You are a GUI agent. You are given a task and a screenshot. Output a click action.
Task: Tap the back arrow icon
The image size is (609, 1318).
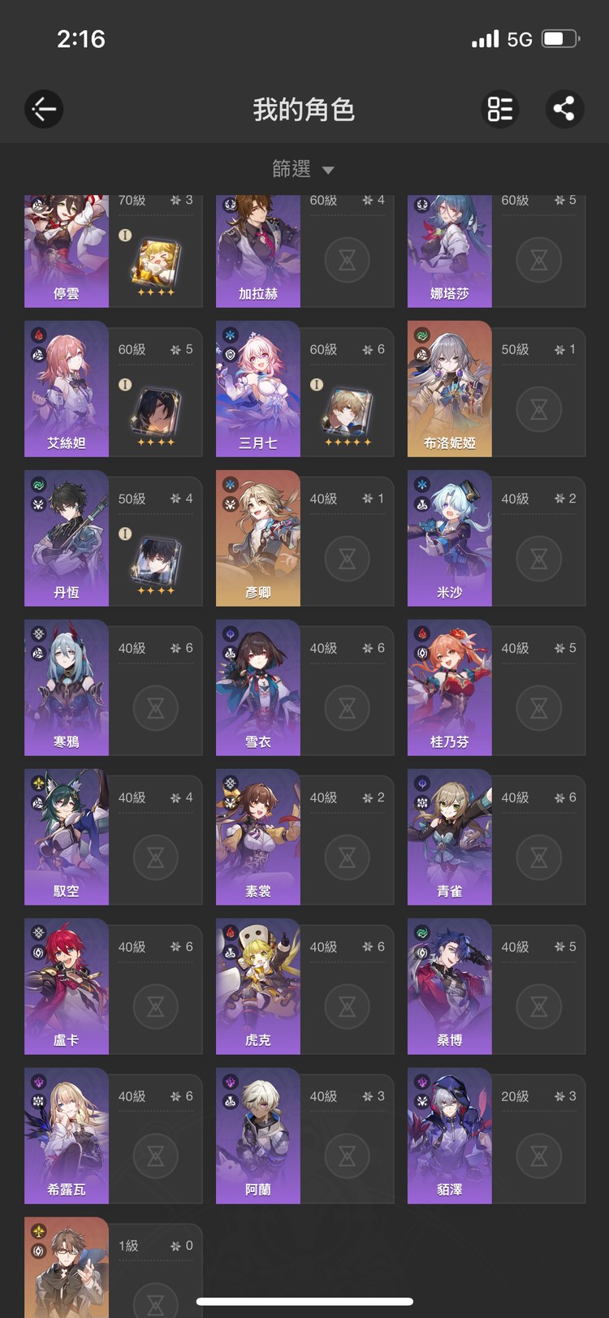44,109
